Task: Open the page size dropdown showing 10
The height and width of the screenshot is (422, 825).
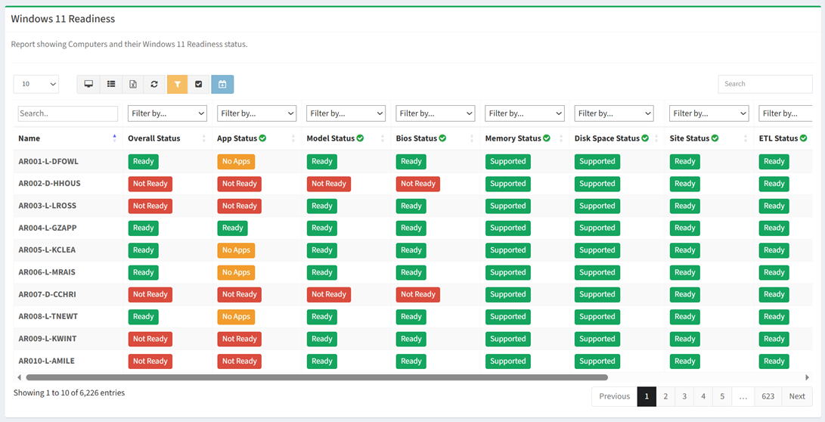Action: coord(36,84)
